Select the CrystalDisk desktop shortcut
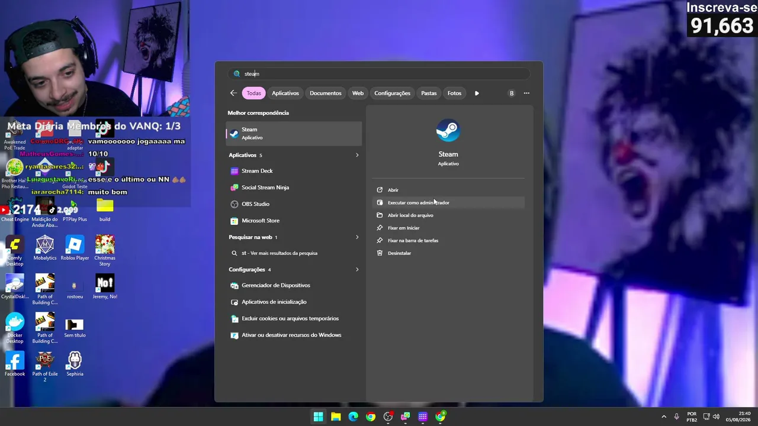The image size is (758, 426). point(15,286)
